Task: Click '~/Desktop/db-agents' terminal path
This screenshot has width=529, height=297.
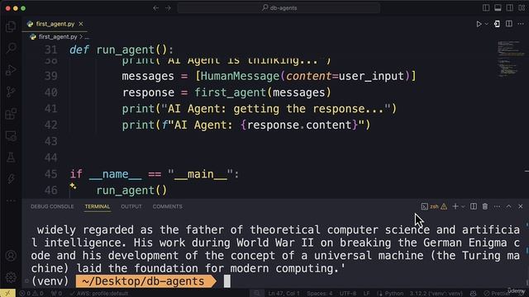Action: pos(143,281)
